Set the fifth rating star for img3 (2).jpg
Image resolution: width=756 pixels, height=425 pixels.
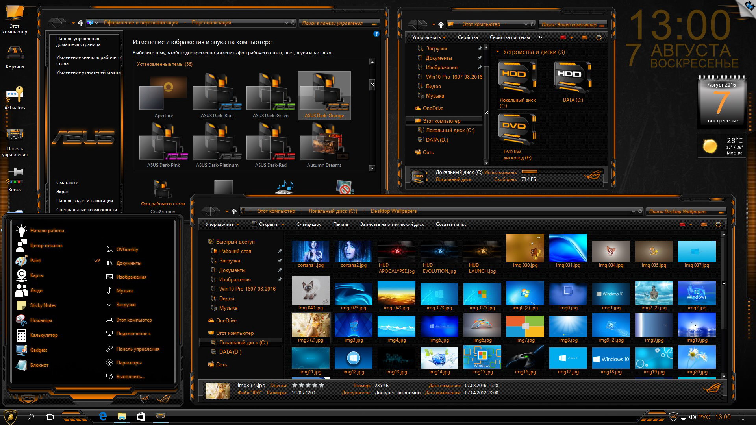click(x=321, y=385)
